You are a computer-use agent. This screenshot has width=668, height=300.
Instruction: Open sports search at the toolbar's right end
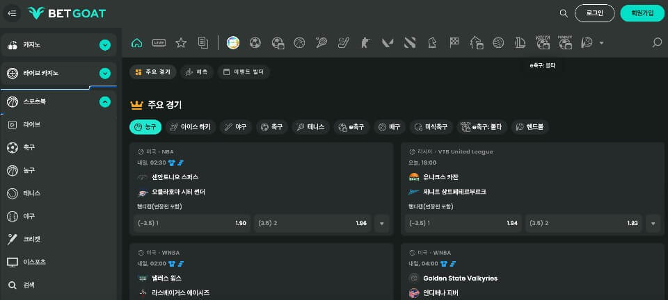[658, 42]
